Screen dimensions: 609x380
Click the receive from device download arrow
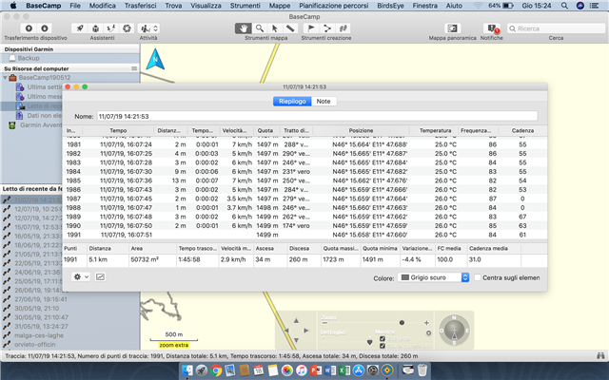(45, 28)
